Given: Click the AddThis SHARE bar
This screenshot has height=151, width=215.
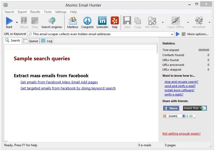Looking at the screenshot, I should [179, 116].
